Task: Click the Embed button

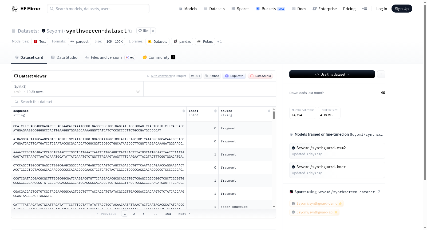Action: pyautogui.click(x=212, y=76)
